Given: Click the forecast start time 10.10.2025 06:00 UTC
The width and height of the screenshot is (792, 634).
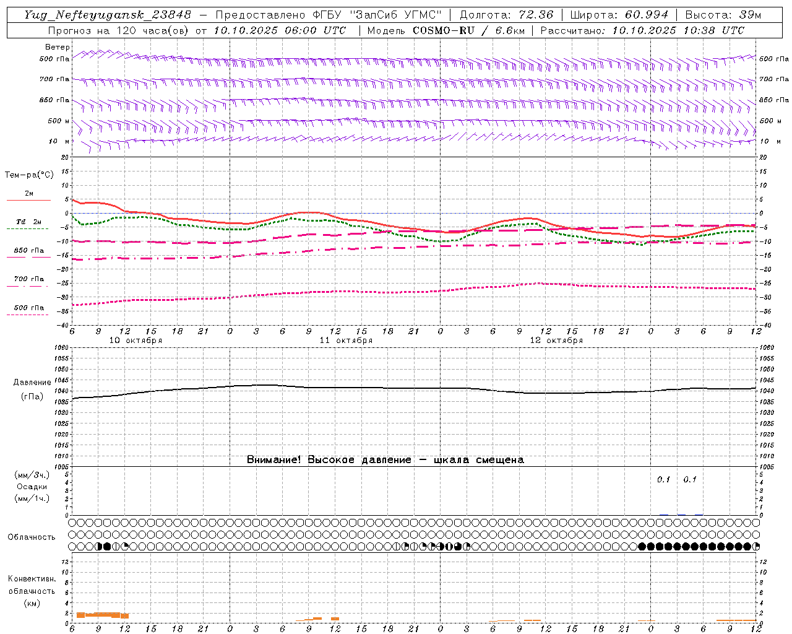Looking at the screenshot, I should coord(280,30).
